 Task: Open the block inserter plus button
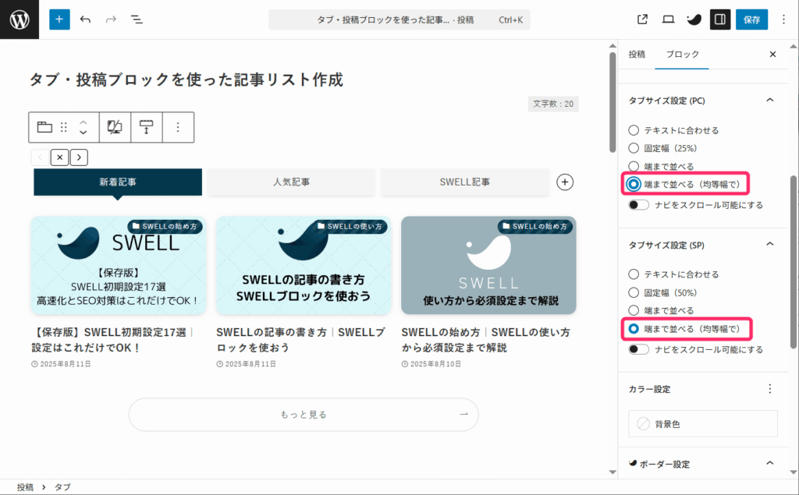[59, 19]
